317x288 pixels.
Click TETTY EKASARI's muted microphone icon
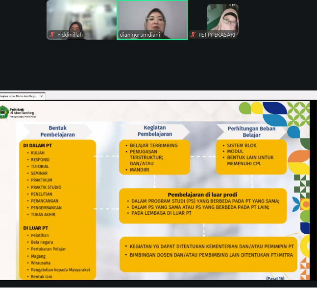point(194,35)
